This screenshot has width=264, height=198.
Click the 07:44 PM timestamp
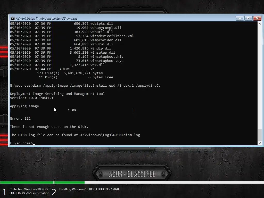43,69
